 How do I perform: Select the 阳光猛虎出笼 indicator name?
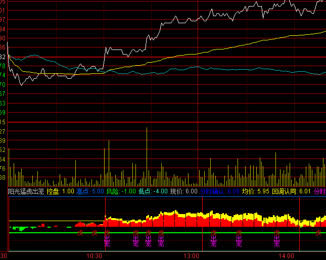[26, 191]
